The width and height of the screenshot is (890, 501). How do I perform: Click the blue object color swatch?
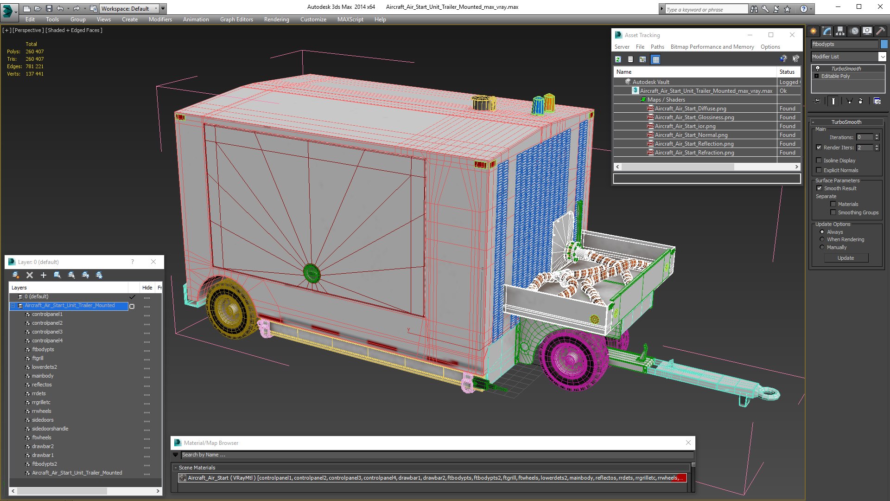(884, 44)
